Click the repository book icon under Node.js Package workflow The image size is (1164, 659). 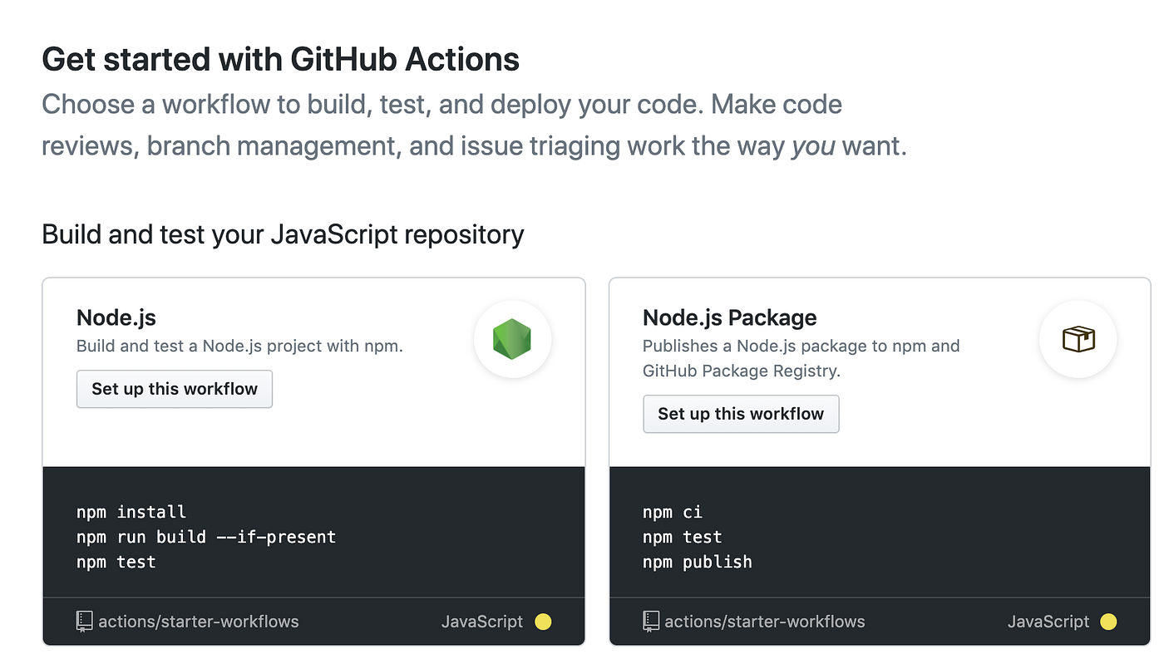coord(650,621)
